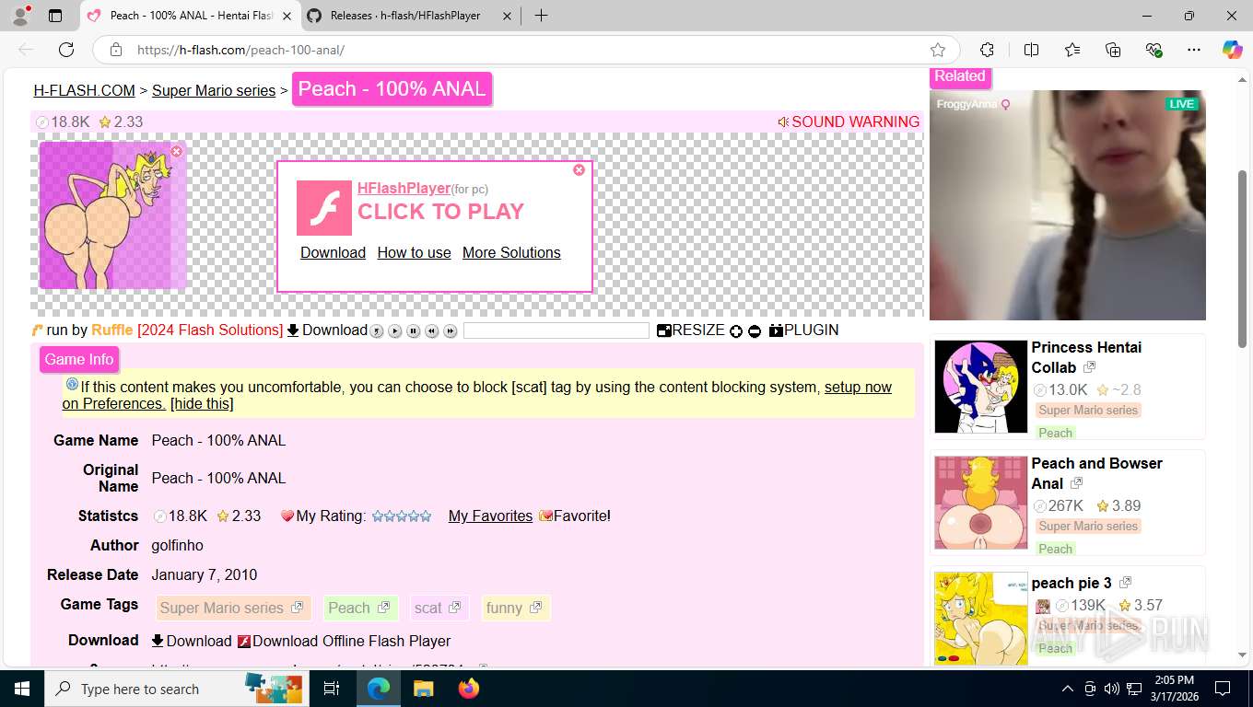
Task: Open Edge Settings and more menu
Action: [1194, 50]
